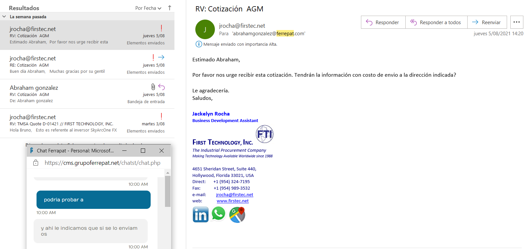Click the LinkedIn icon in signature

pyautogui.click(x=201, y=214)
